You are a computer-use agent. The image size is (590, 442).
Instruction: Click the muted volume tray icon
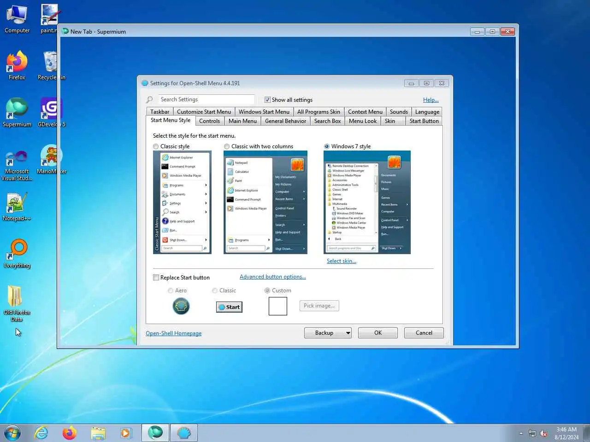(x=543, y=433)
